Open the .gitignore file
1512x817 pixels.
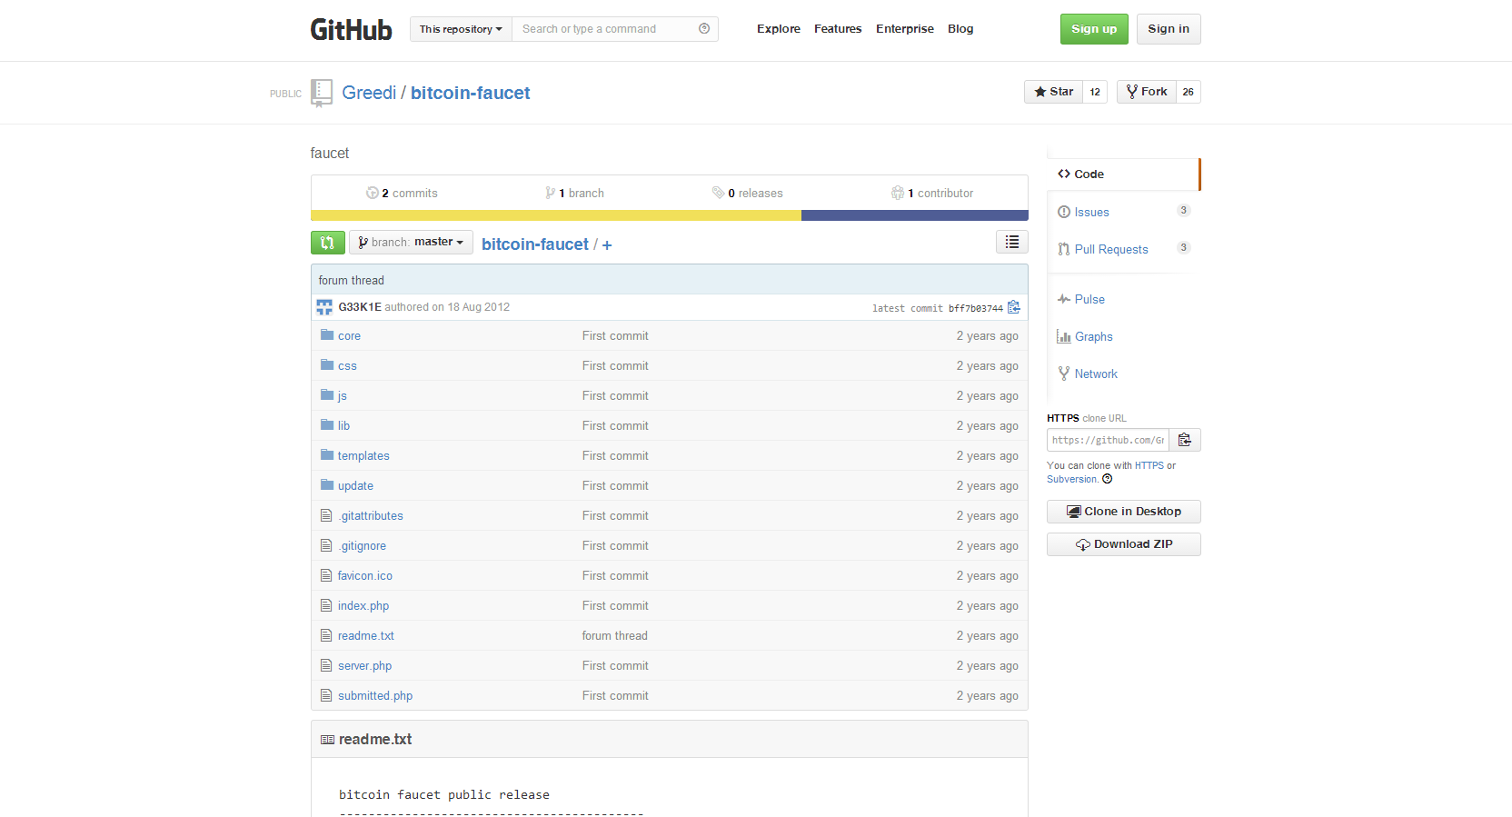pyautogui.click(x=362, y=545)
